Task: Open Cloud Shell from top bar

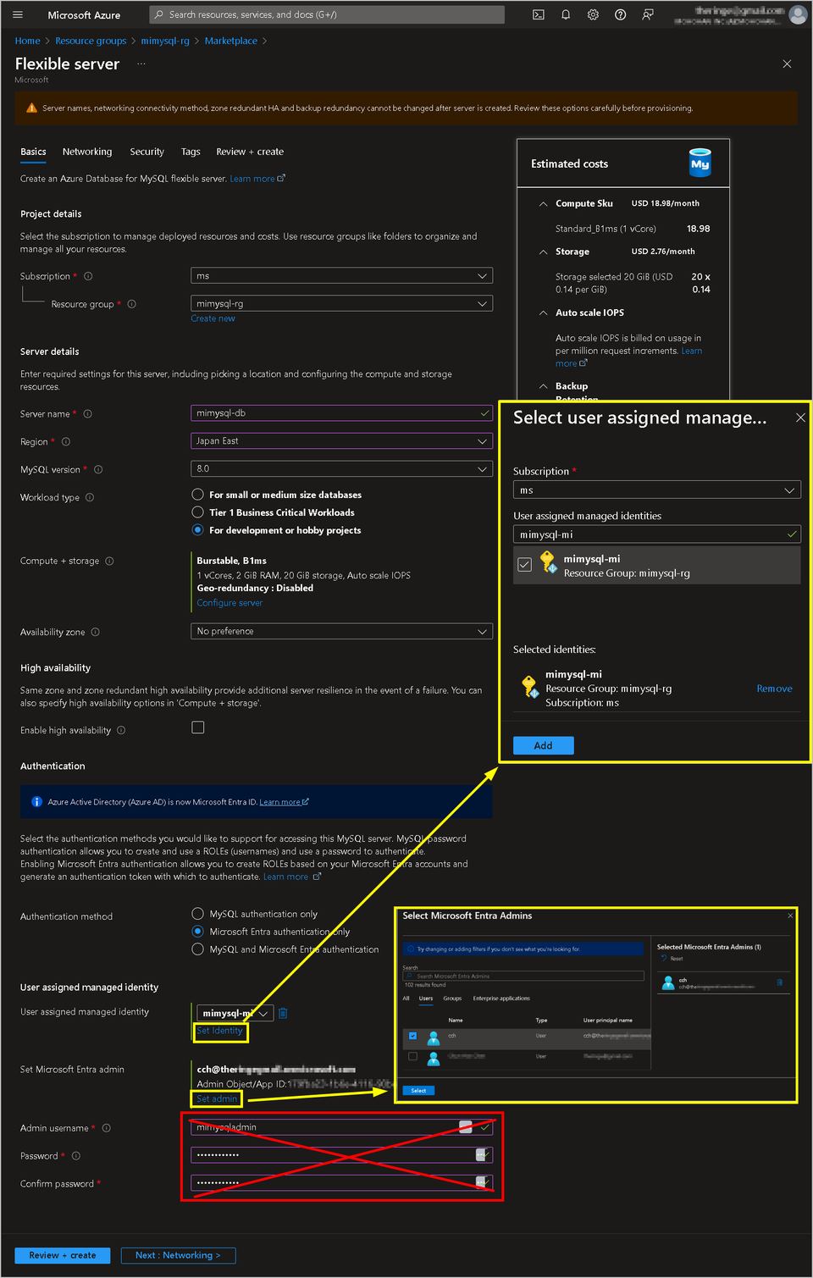Action: [538, 14]
